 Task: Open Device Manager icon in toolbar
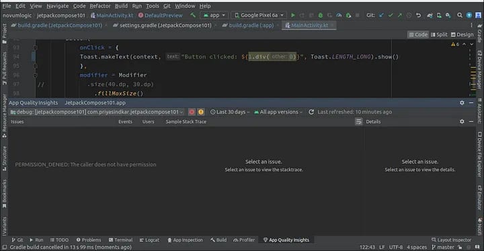pos(439,15)
